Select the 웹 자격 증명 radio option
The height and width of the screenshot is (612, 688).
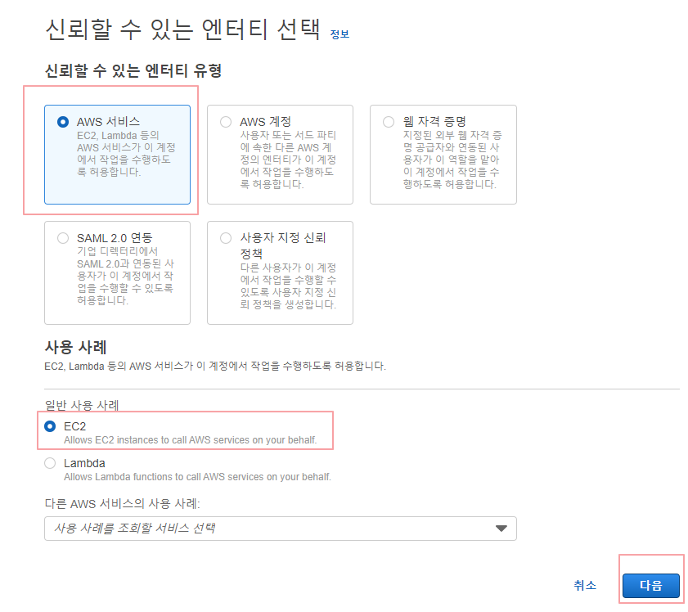pos(389,122)
